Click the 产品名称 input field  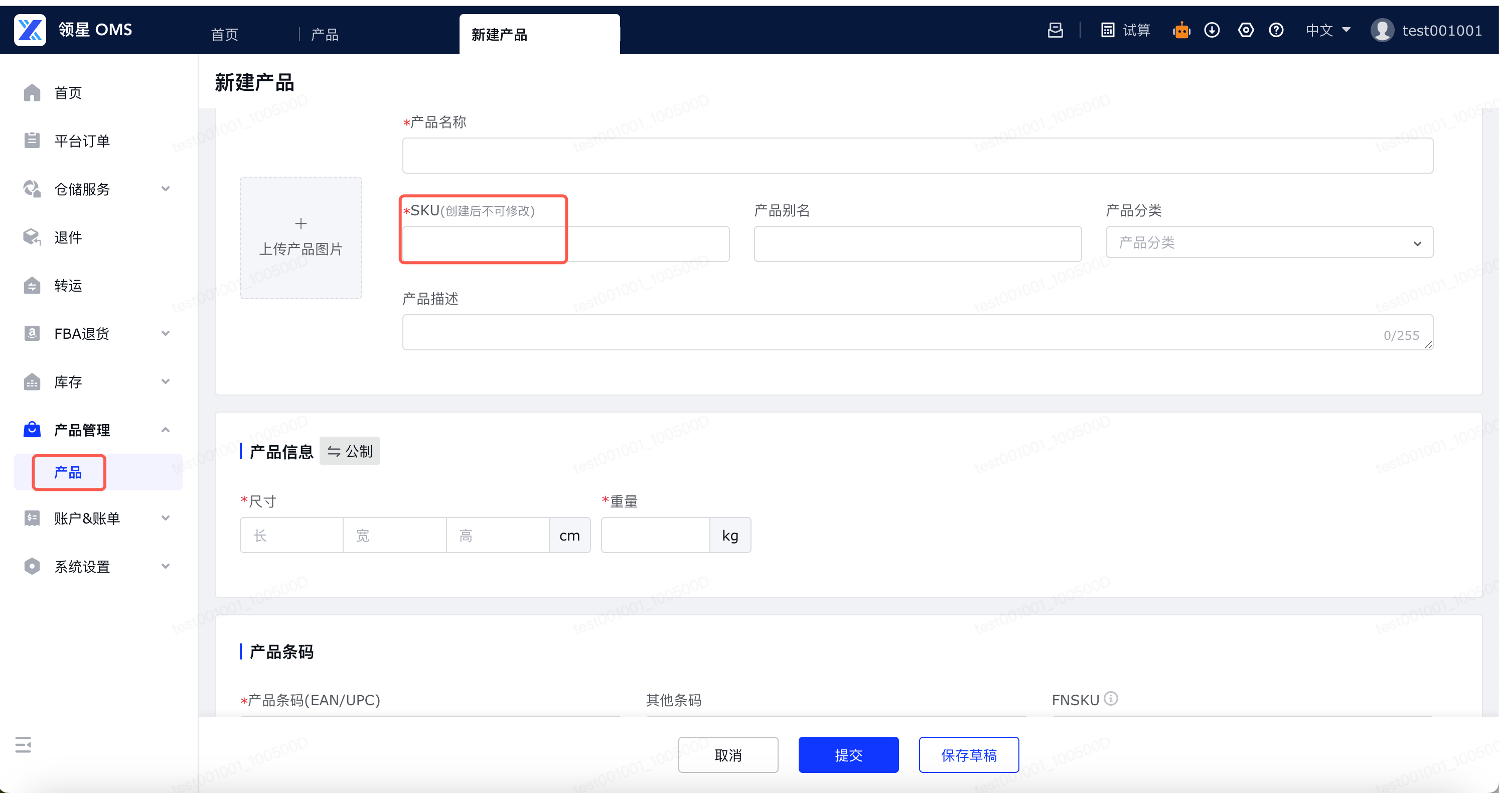coord(917,156)
